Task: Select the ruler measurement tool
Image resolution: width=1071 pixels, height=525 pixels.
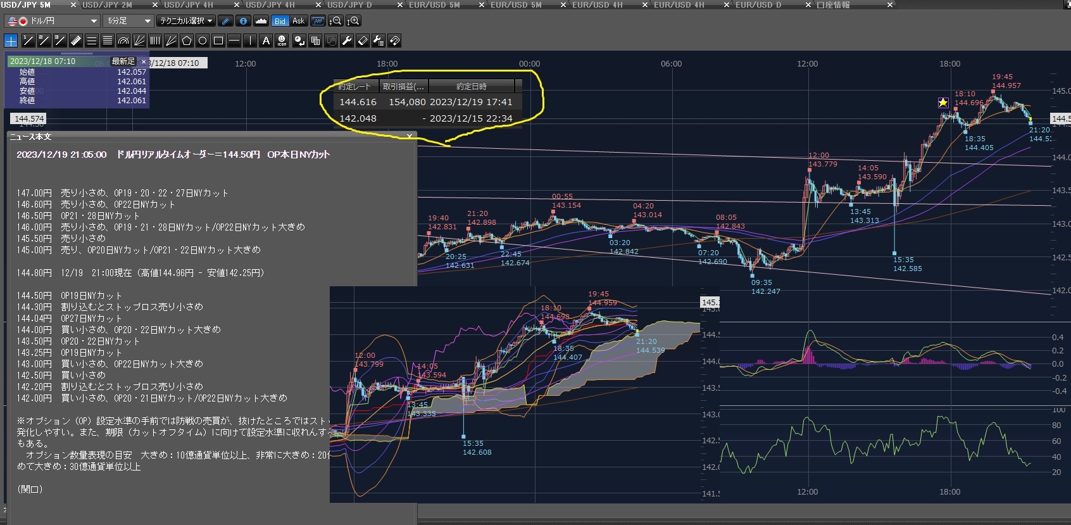Action: pyautogui.click(x=76, y=41)
